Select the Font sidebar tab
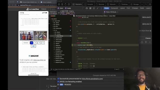 coord(128,8)
